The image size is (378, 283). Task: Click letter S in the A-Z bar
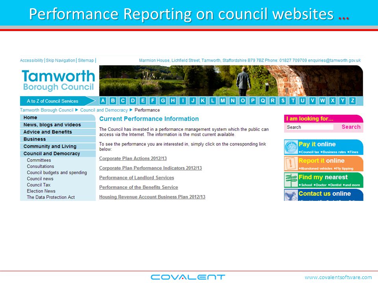(283, 101)
